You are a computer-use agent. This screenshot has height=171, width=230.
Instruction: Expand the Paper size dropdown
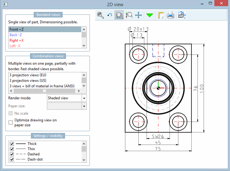pyautogui.click(x=84, y=106)
